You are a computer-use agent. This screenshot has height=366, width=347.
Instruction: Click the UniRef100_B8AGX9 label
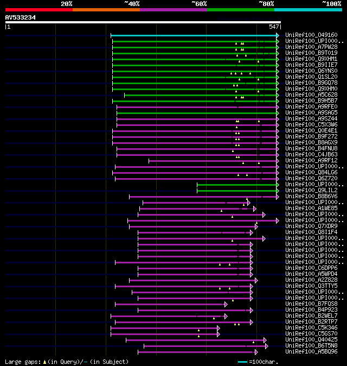[311, 143]
